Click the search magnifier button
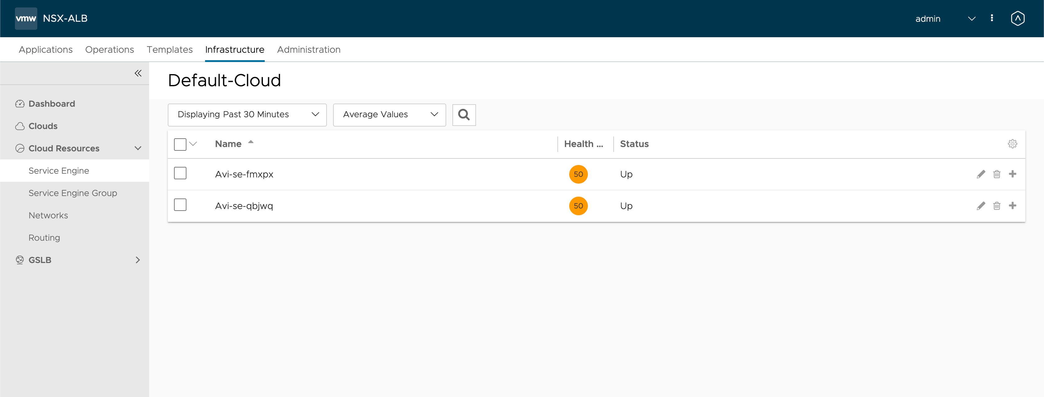Screen dimensions: 1044x397 point(464,115)
